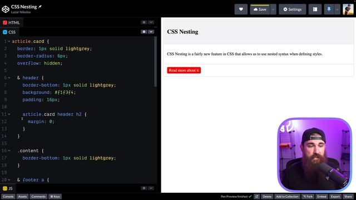The width and height of the screenshot is (356, 200).
Task: Open CSS editor settings gear
Action: click(x=144, y=32)
